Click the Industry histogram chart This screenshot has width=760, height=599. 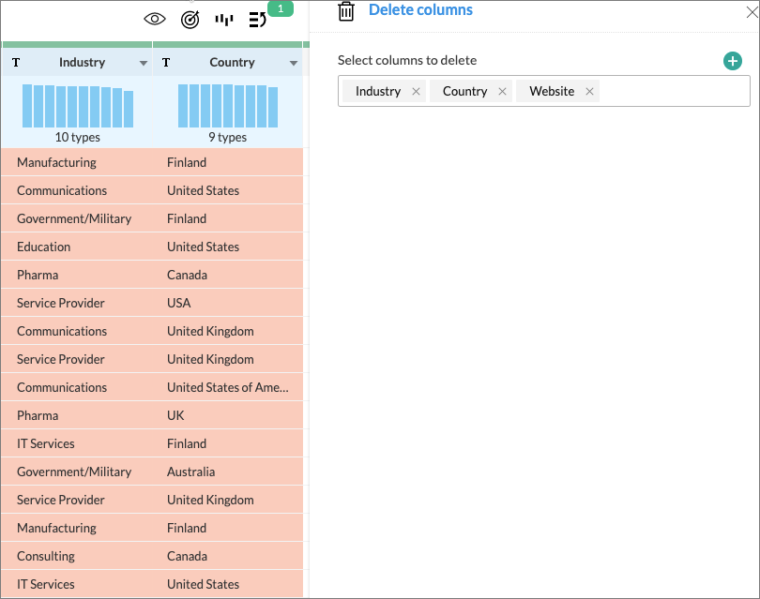(78, 106)
